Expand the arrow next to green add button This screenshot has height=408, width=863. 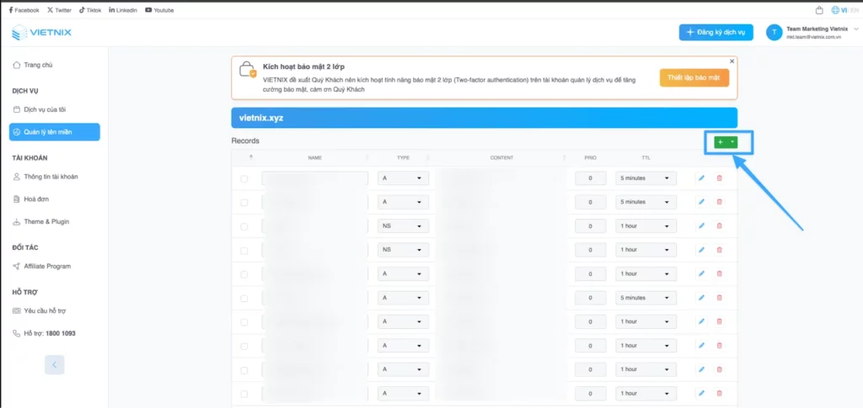point(733,142)
